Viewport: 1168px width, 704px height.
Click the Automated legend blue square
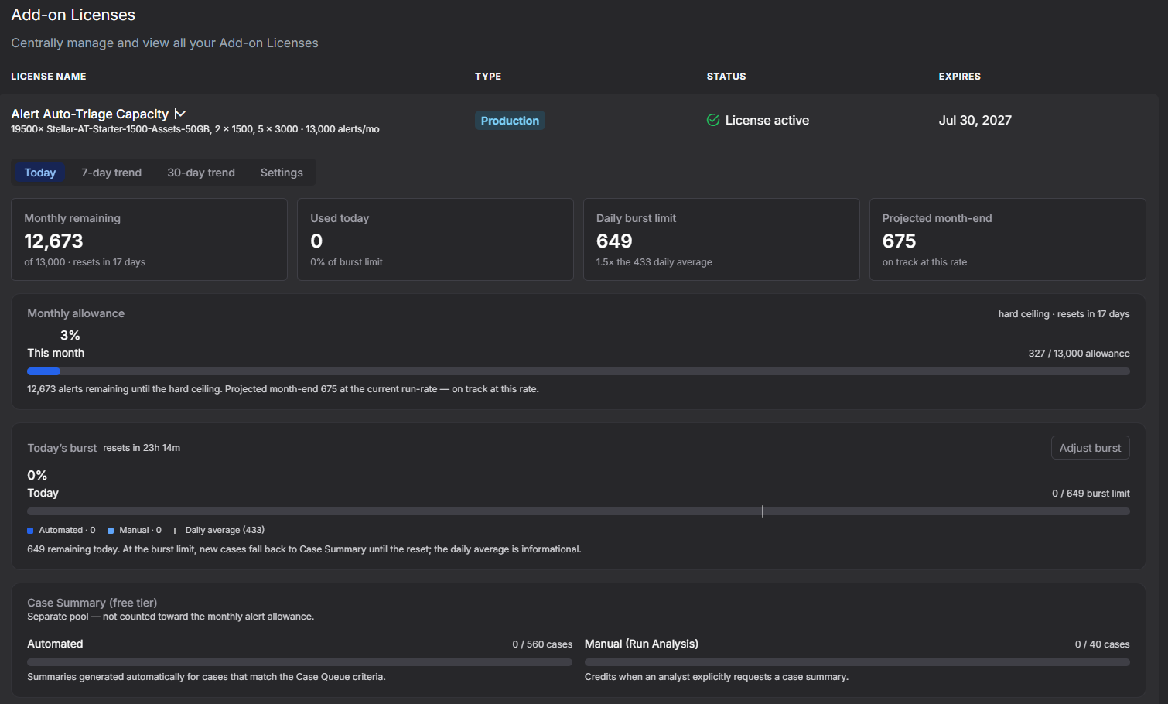30,531
